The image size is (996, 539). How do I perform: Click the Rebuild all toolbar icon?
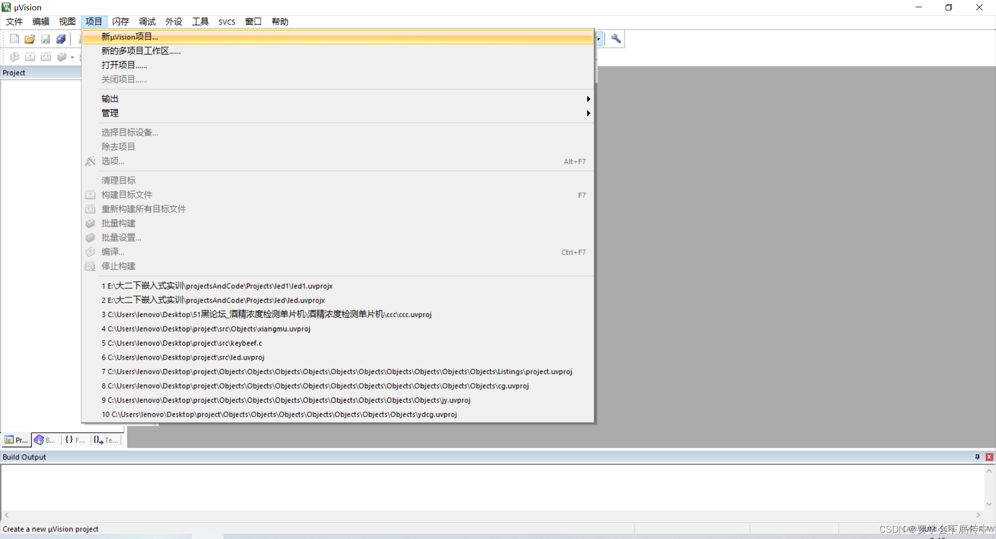(x=46, y=56)
